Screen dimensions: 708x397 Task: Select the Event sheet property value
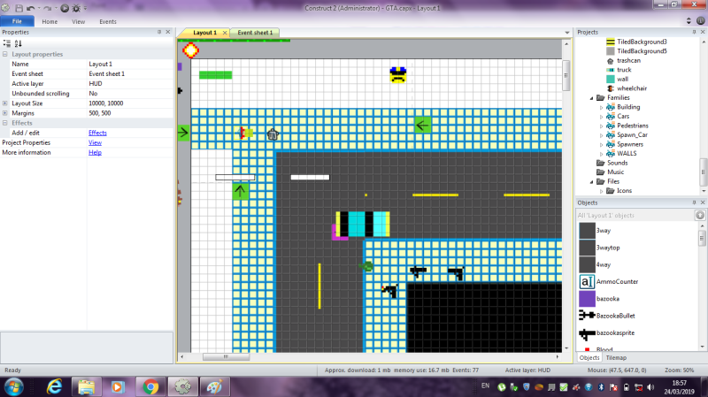pyautogui.click(x=130, y=74)
